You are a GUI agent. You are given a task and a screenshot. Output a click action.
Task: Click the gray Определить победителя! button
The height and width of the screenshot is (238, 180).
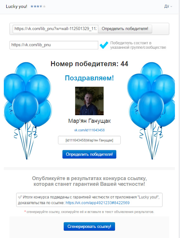(x=125, y=29)
